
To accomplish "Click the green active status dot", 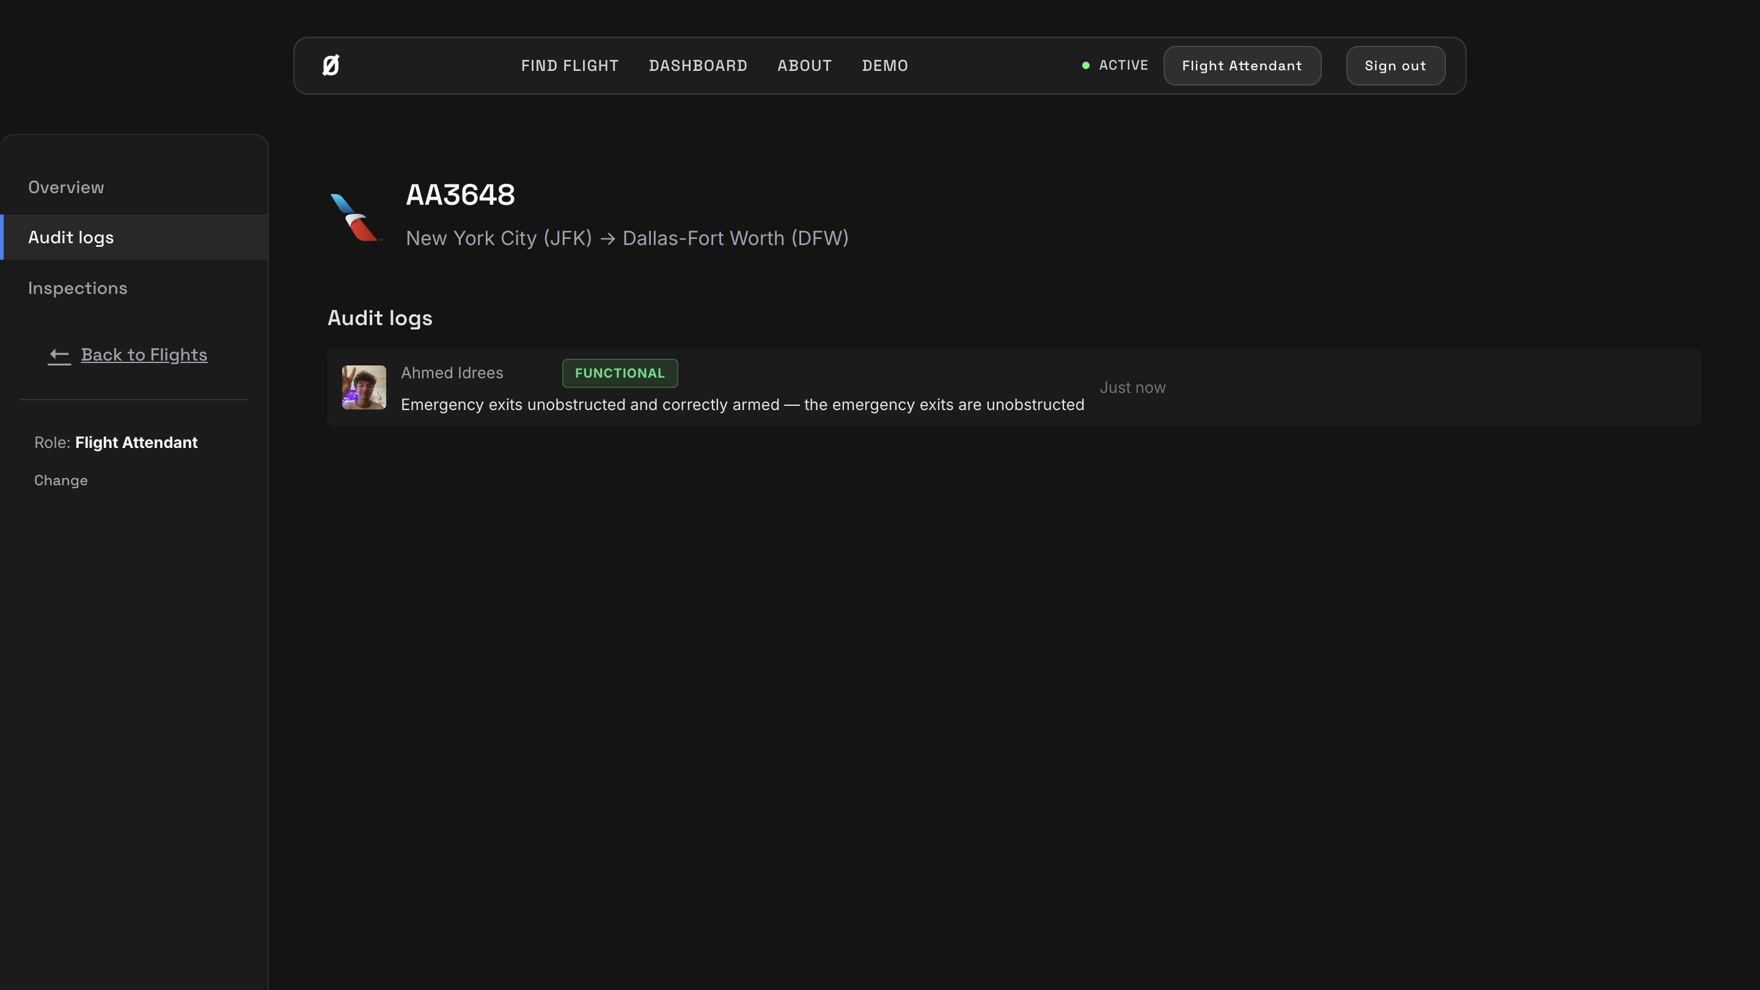I will click(x=1086, y=65).
